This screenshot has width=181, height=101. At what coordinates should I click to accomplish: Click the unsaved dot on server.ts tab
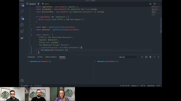[38, 4]
